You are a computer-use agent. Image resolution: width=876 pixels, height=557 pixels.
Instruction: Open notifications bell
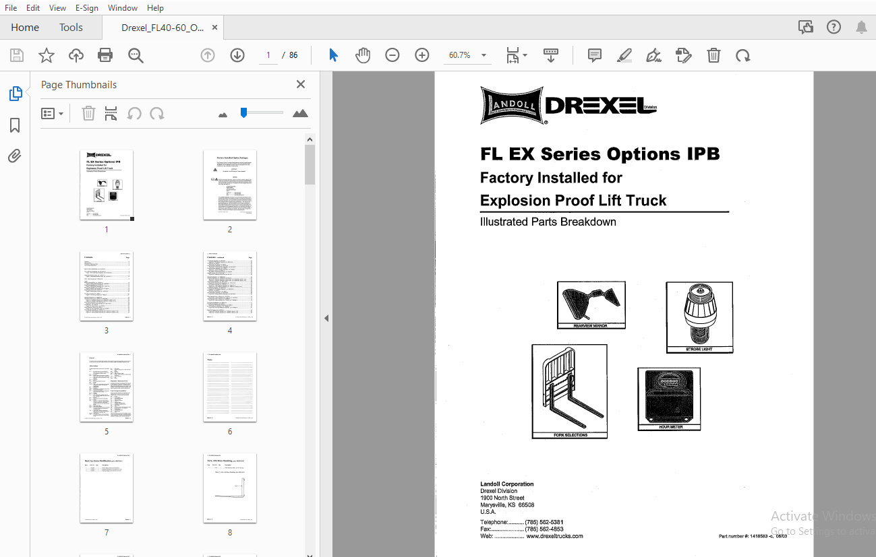click(x=862, y=28)
